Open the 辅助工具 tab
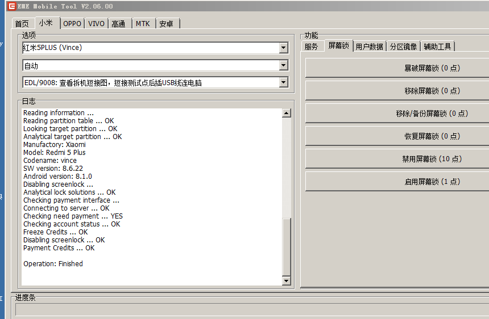Viewport: 489px width, 319px height. [x=437, y=47]
